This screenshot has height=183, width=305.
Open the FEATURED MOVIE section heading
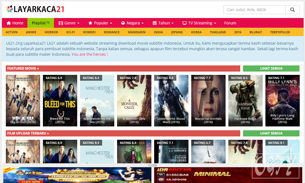coord(23,68)
